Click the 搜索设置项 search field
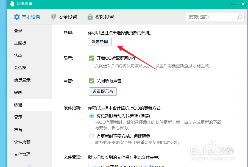 215,17
